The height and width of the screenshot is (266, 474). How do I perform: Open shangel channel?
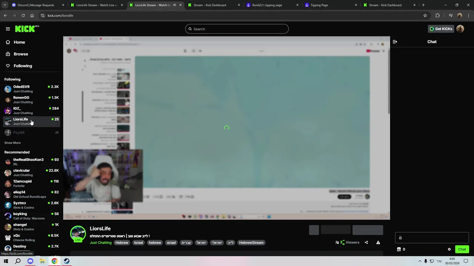pos(31,227)
